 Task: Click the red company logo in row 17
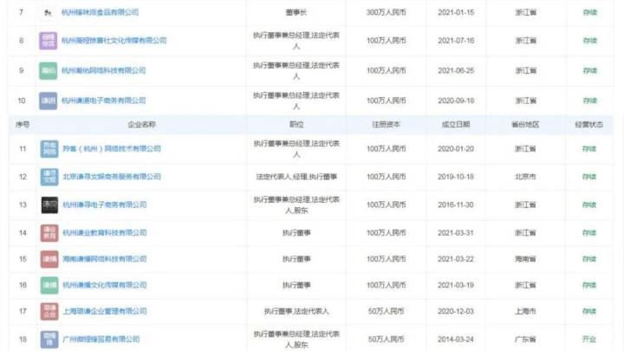click(49, 312)
